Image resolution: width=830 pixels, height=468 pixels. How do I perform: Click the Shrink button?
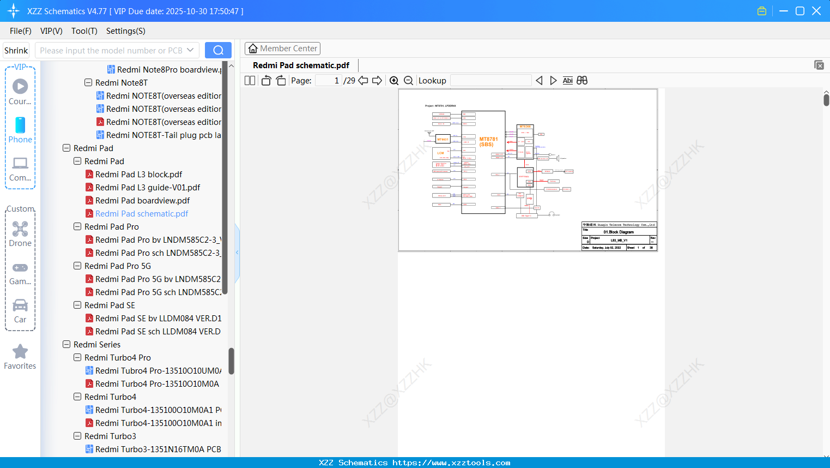[x=16, y=50]
